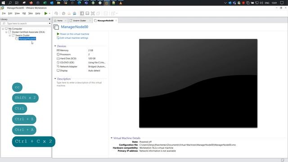The height and width of the screenshot is (162, 288).
Task: Open the stretch display dropdown arrow
Action: pyautogui.click(x=117, y=13)
